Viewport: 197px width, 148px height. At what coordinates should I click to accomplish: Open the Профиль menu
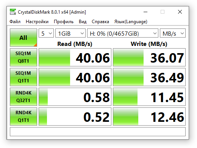coord(64,22)
